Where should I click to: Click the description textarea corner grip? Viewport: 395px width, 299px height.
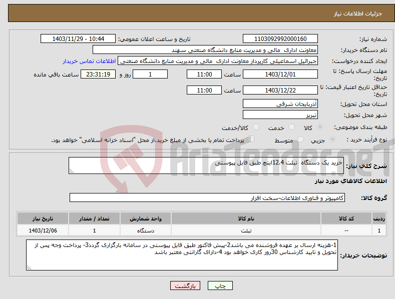point(72,171)
